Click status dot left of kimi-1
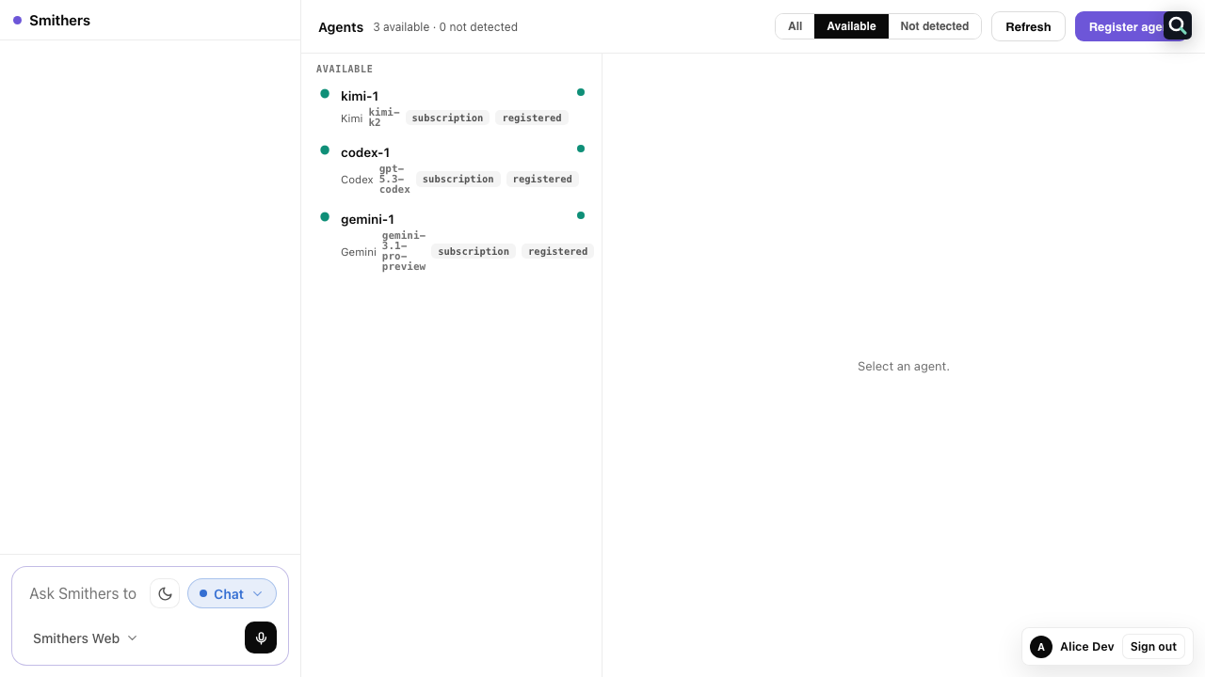The width and height of the screenshot is (1205, 677). pyautogui.click(x=325, y=93)
